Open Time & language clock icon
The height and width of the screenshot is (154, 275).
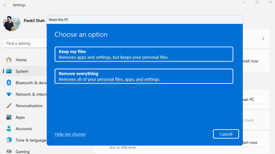click(9, 140)
